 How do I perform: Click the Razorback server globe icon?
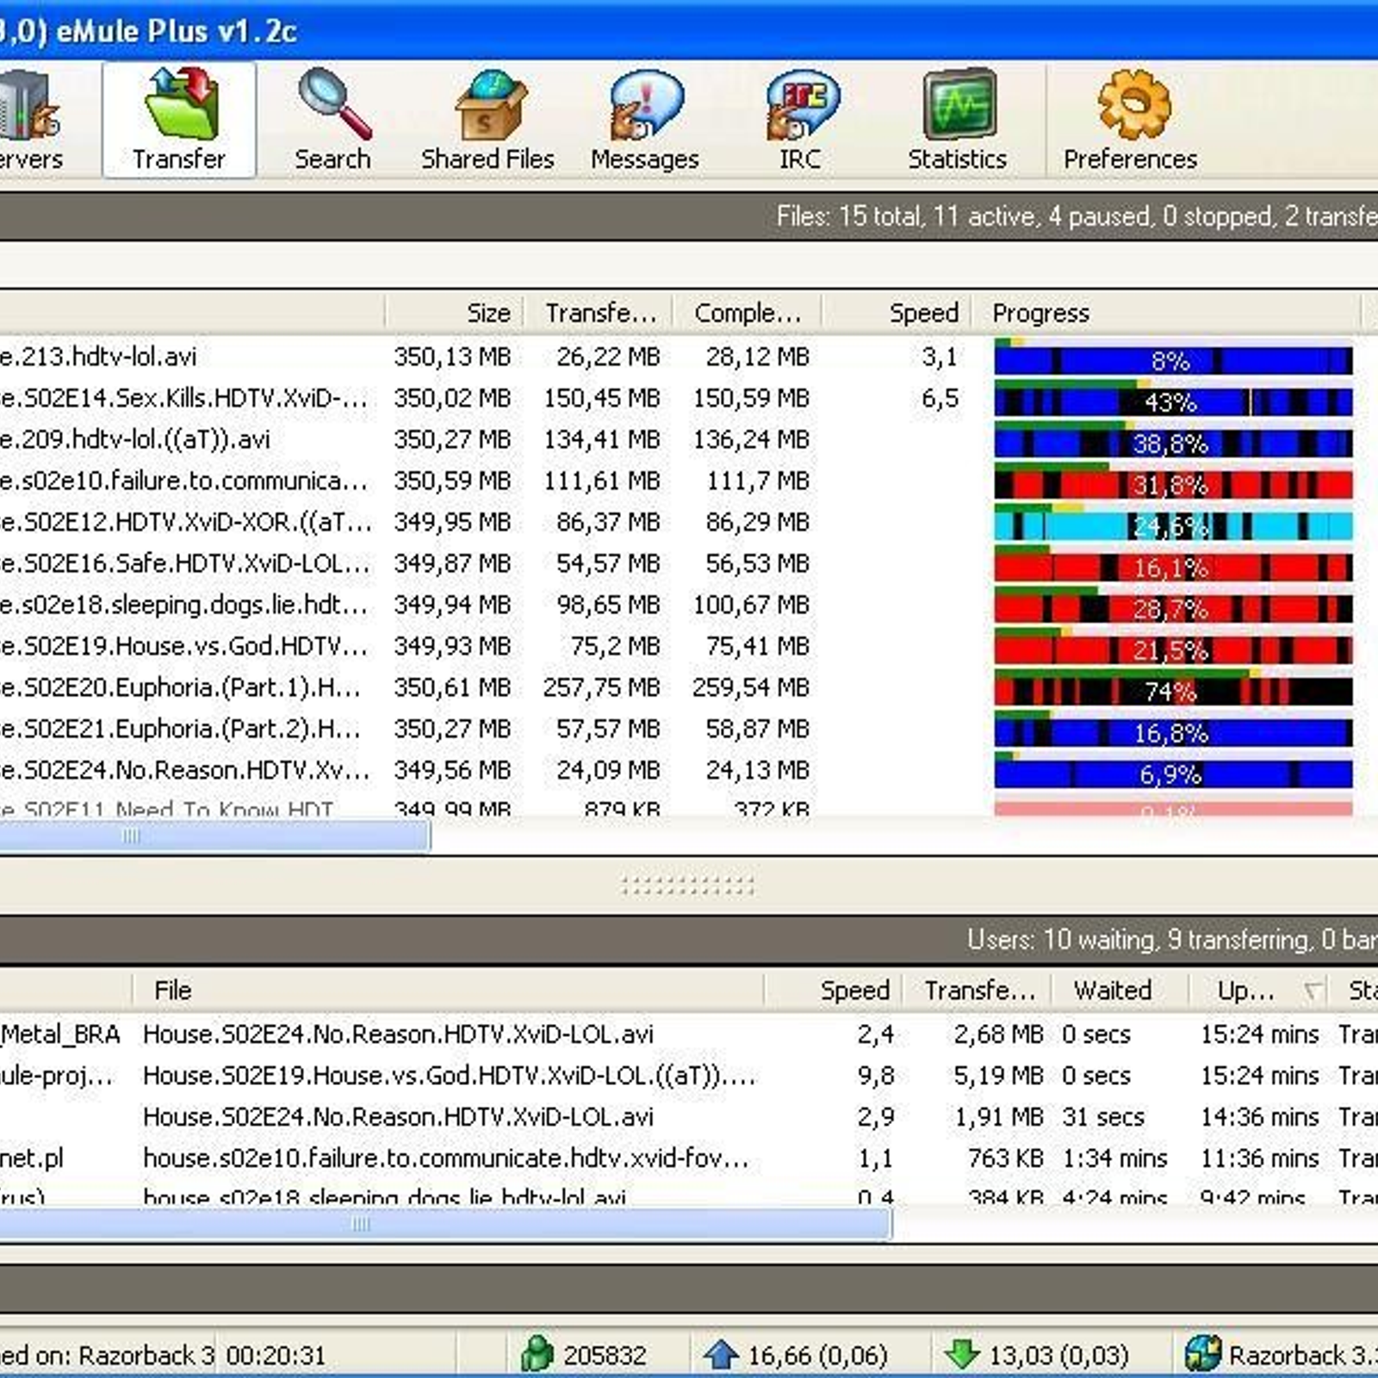coord(1202,1354)
